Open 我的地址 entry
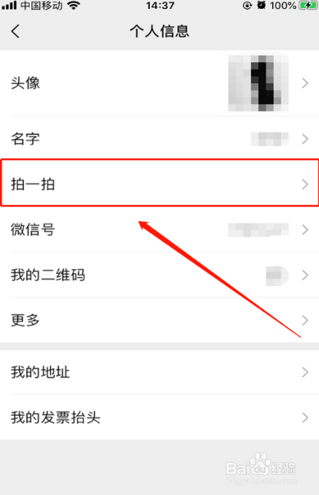The image size is (319, 495). pyautogui.click(x=159, y=372)
